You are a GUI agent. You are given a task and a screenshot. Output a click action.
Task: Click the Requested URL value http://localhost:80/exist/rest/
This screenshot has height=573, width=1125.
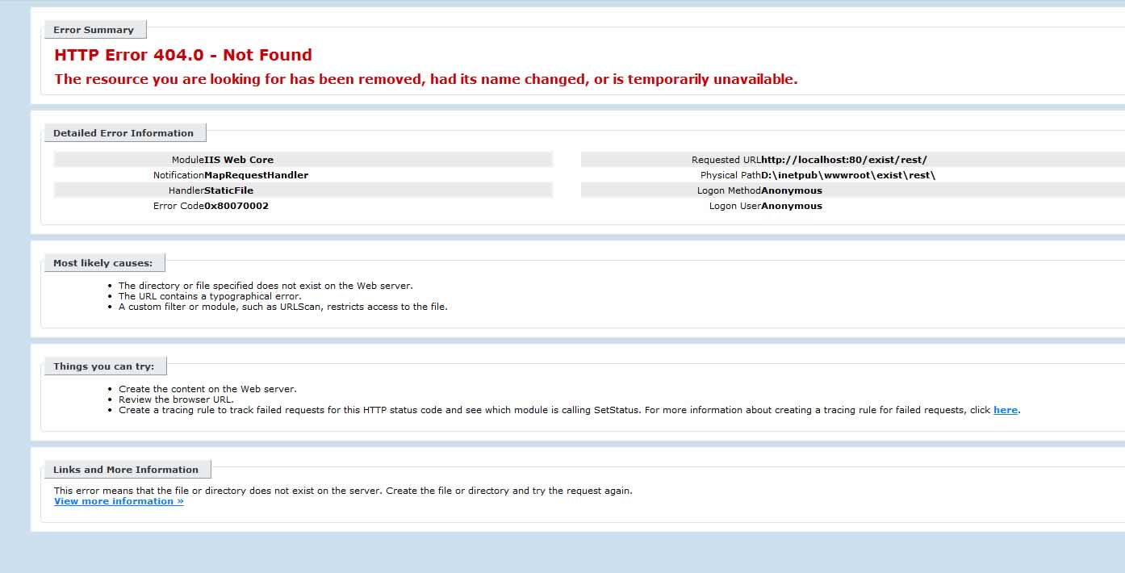point(844,160)
